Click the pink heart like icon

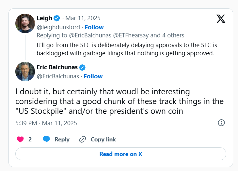tap(20, 139)
